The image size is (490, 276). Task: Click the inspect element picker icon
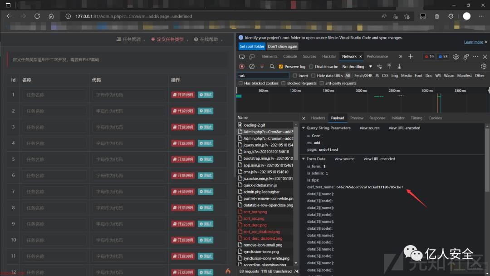(241, 57)
